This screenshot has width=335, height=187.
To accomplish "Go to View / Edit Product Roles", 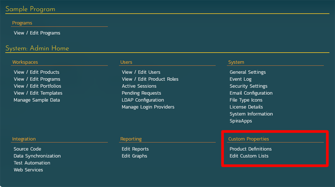I will 150,79.
